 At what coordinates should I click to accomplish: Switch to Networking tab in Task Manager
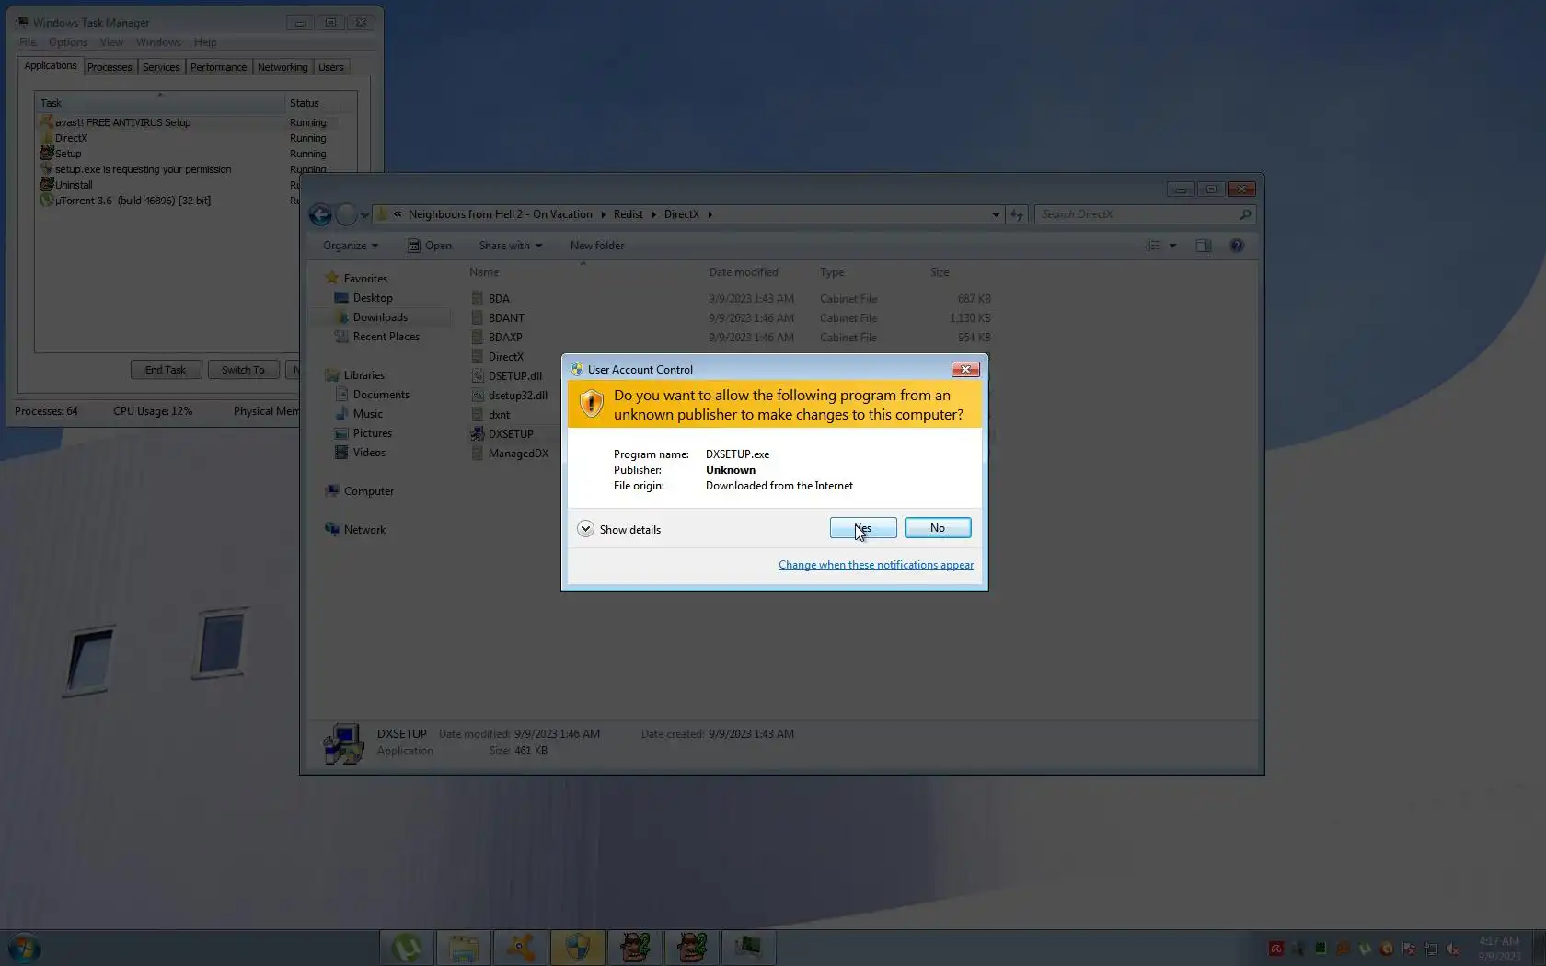283,67
